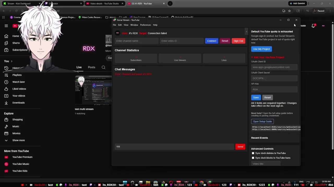Open the View menu
The height and width of the screenshot is (187, 334).
(x=126, y=25)
